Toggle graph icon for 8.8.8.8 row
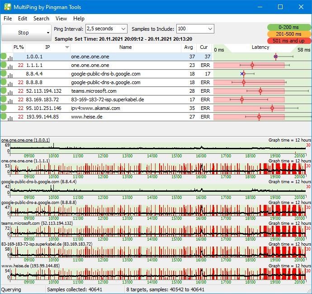 click(10, 84)
